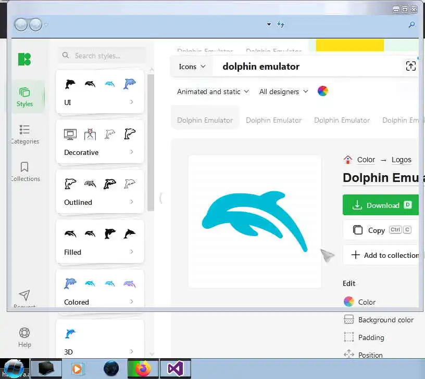Open the Styles sidebar section

(24, 97)
